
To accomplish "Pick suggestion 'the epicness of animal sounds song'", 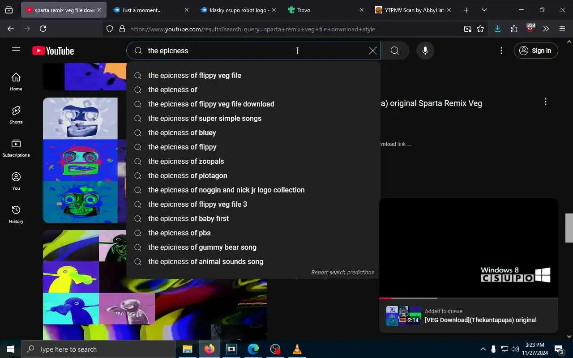I will click(253, 261).
